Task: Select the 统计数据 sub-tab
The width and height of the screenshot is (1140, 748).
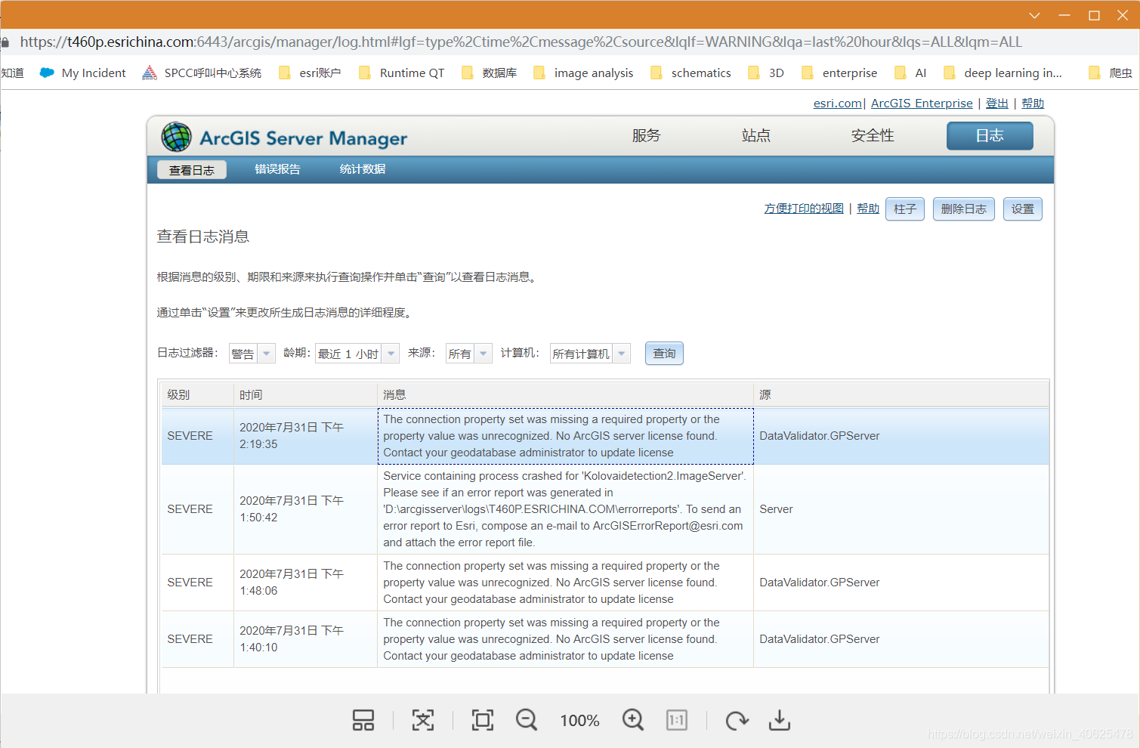Action: click(x=363, y=169)
